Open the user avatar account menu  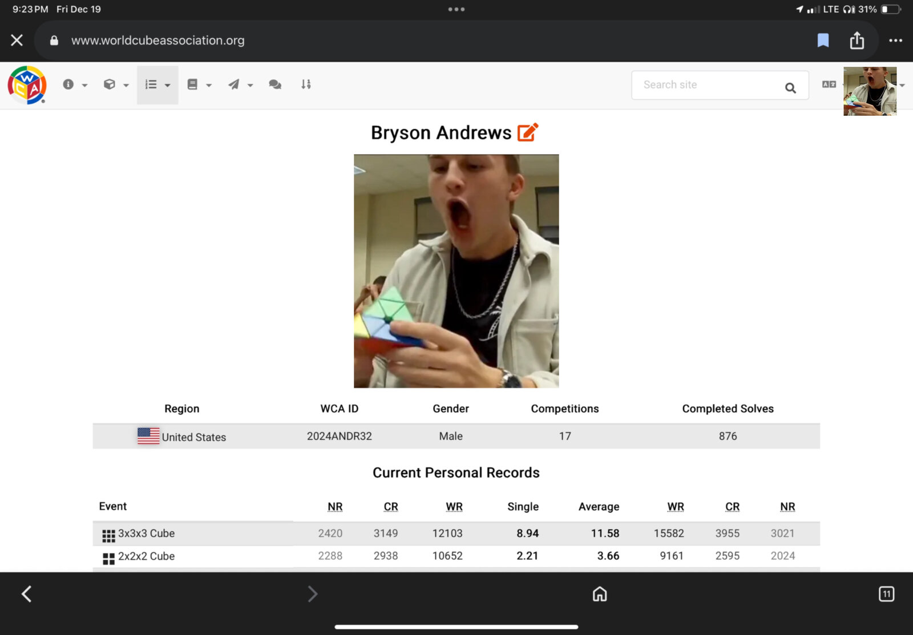point(870,91)
